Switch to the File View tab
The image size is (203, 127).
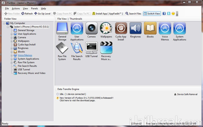point(62,19)
